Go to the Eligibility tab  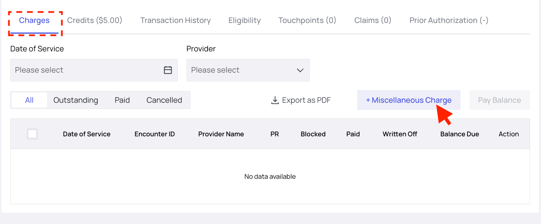point(244,21)
